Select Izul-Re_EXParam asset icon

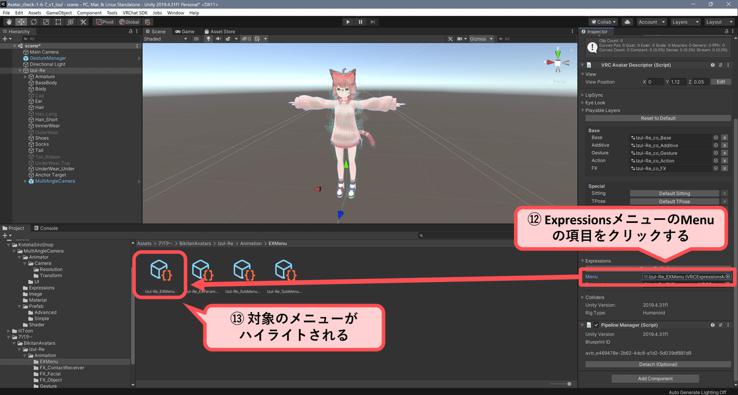click(202, 270)
